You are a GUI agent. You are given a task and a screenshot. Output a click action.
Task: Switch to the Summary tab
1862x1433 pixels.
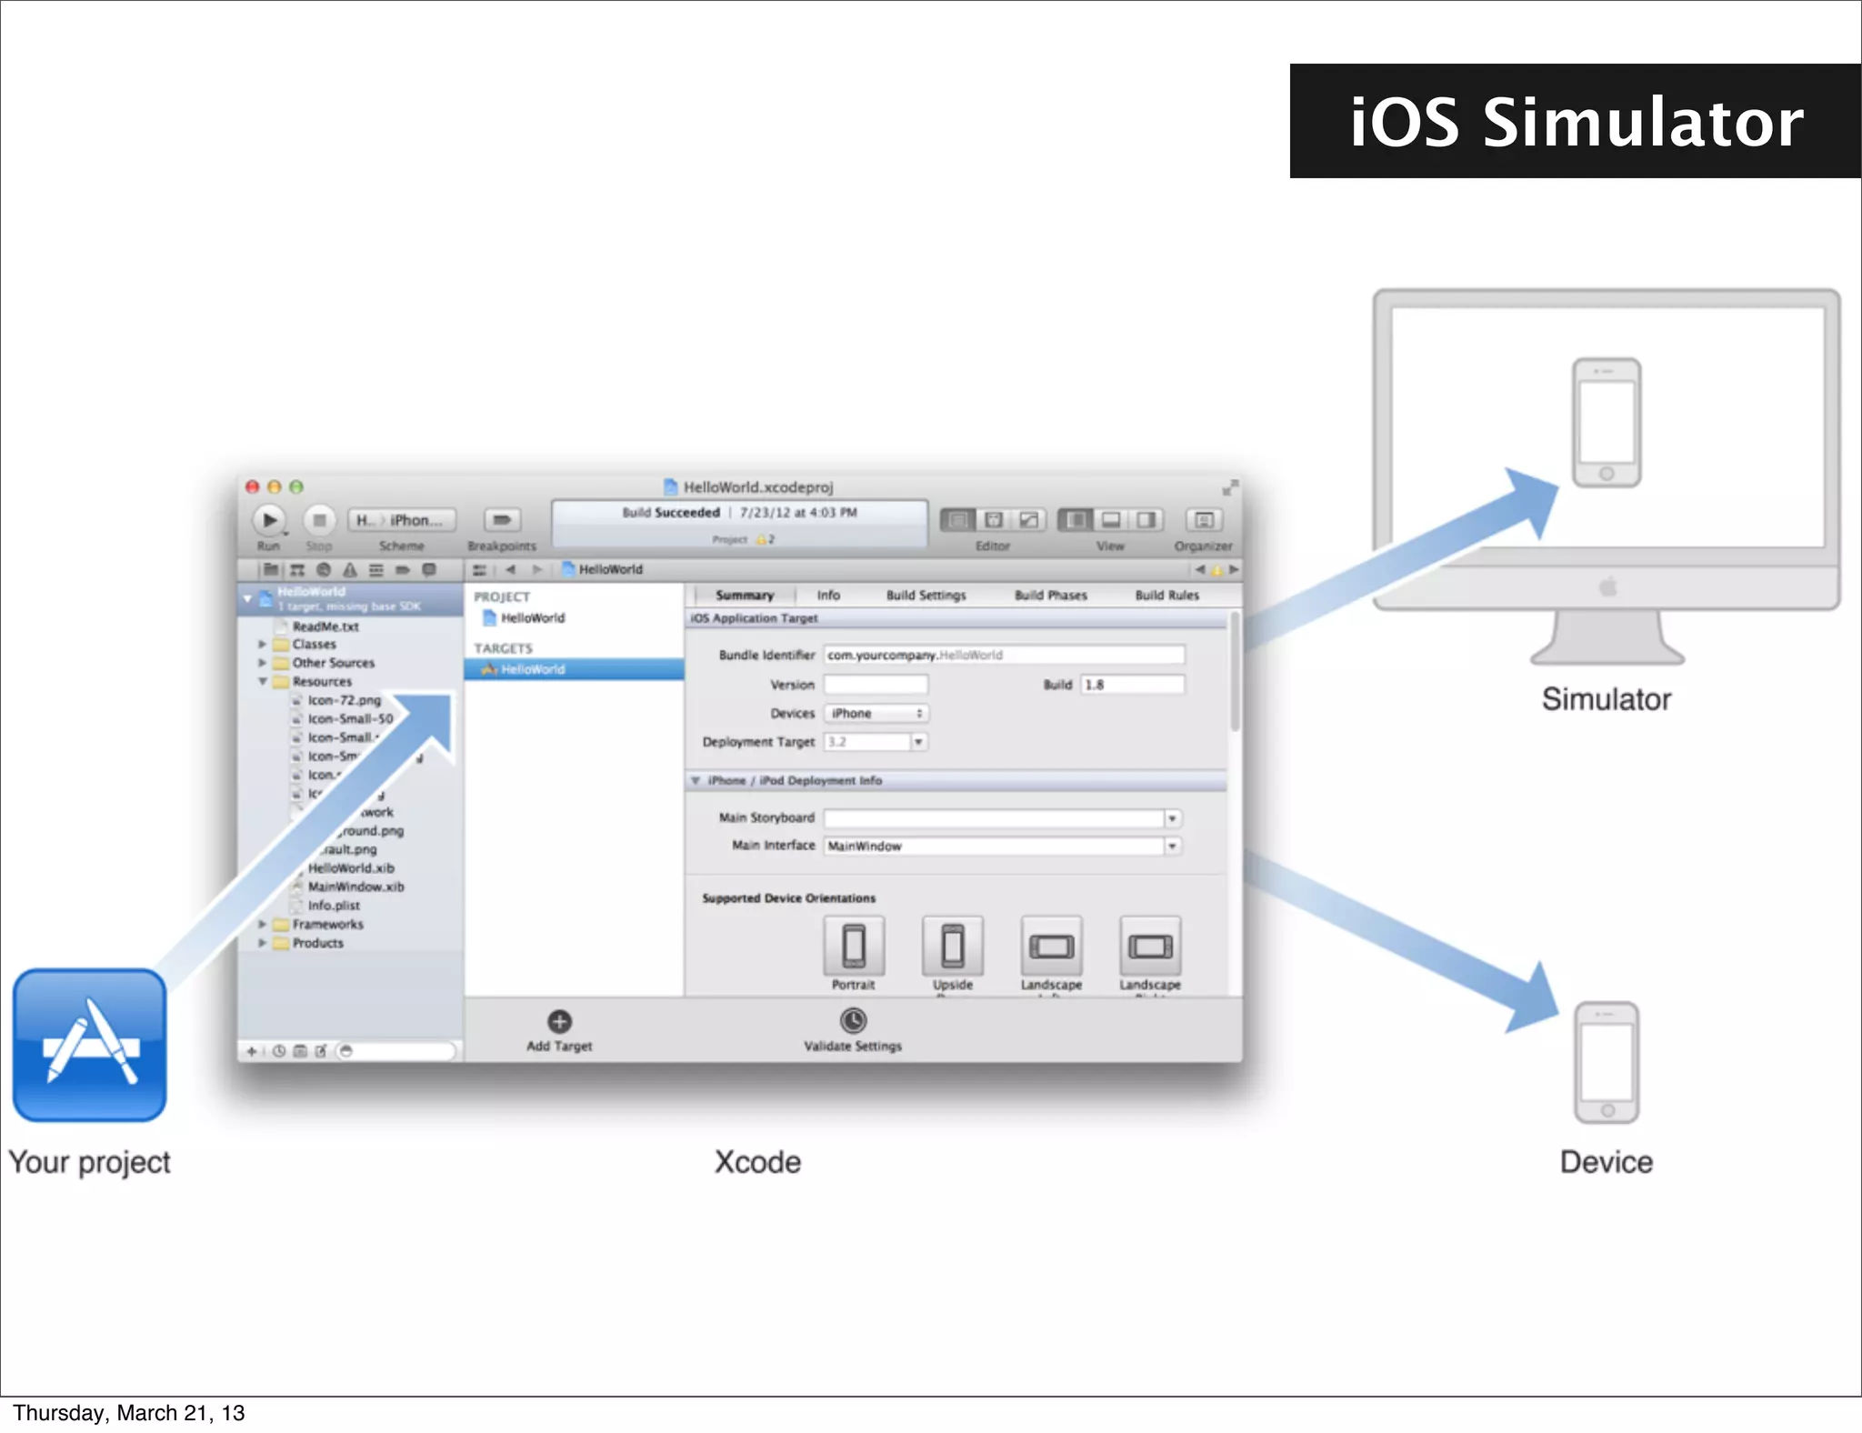pos(745,596)
